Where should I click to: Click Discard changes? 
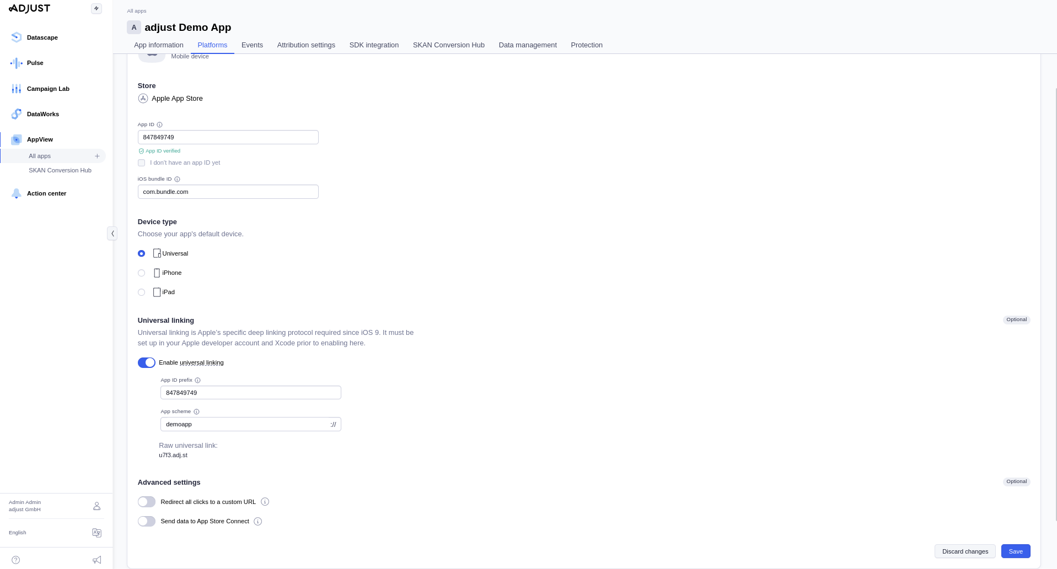click(x=965, y=551)
